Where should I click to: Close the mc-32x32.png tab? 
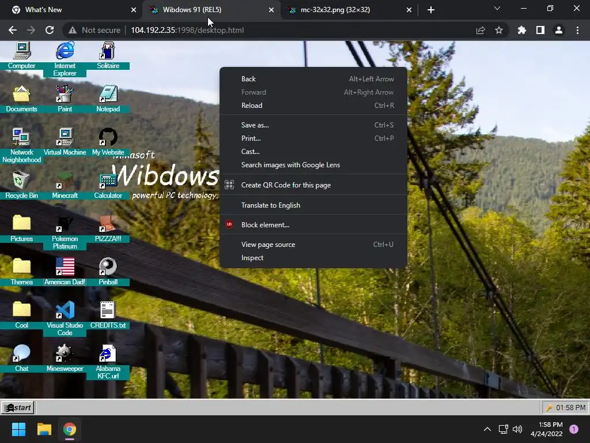coord(409,10)
